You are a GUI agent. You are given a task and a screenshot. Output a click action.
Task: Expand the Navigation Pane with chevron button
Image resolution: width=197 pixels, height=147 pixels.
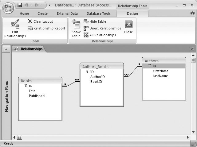[6, 49]
